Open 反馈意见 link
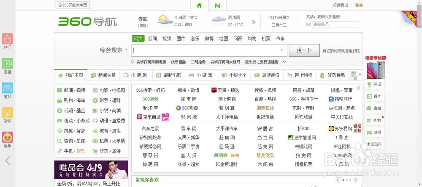 341,5
